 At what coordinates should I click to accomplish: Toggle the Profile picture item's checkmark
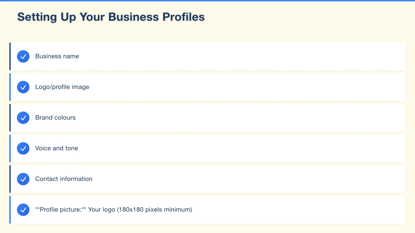click(x=23, y=210)
